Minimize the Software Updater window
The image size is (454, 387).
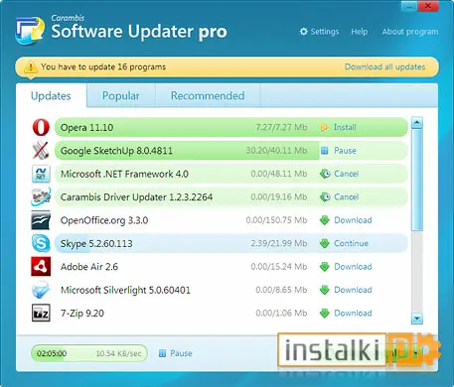click(409, 6)
